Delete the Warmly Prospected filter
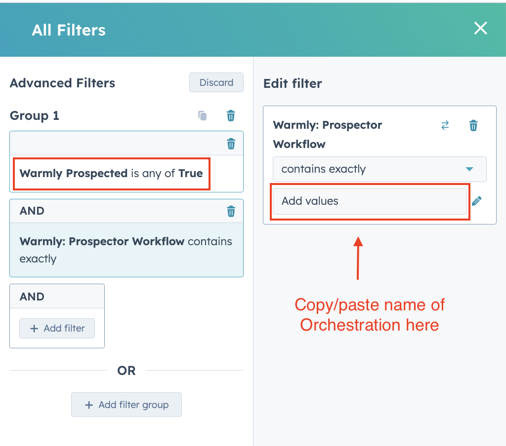 (231, 144)
